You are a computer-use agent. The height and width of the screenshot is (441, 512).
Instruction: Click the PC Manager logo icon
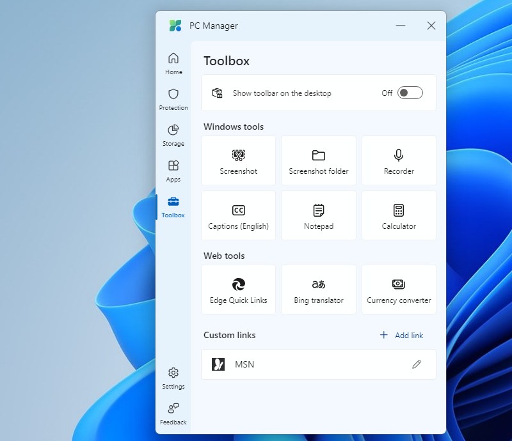[175, 26]
